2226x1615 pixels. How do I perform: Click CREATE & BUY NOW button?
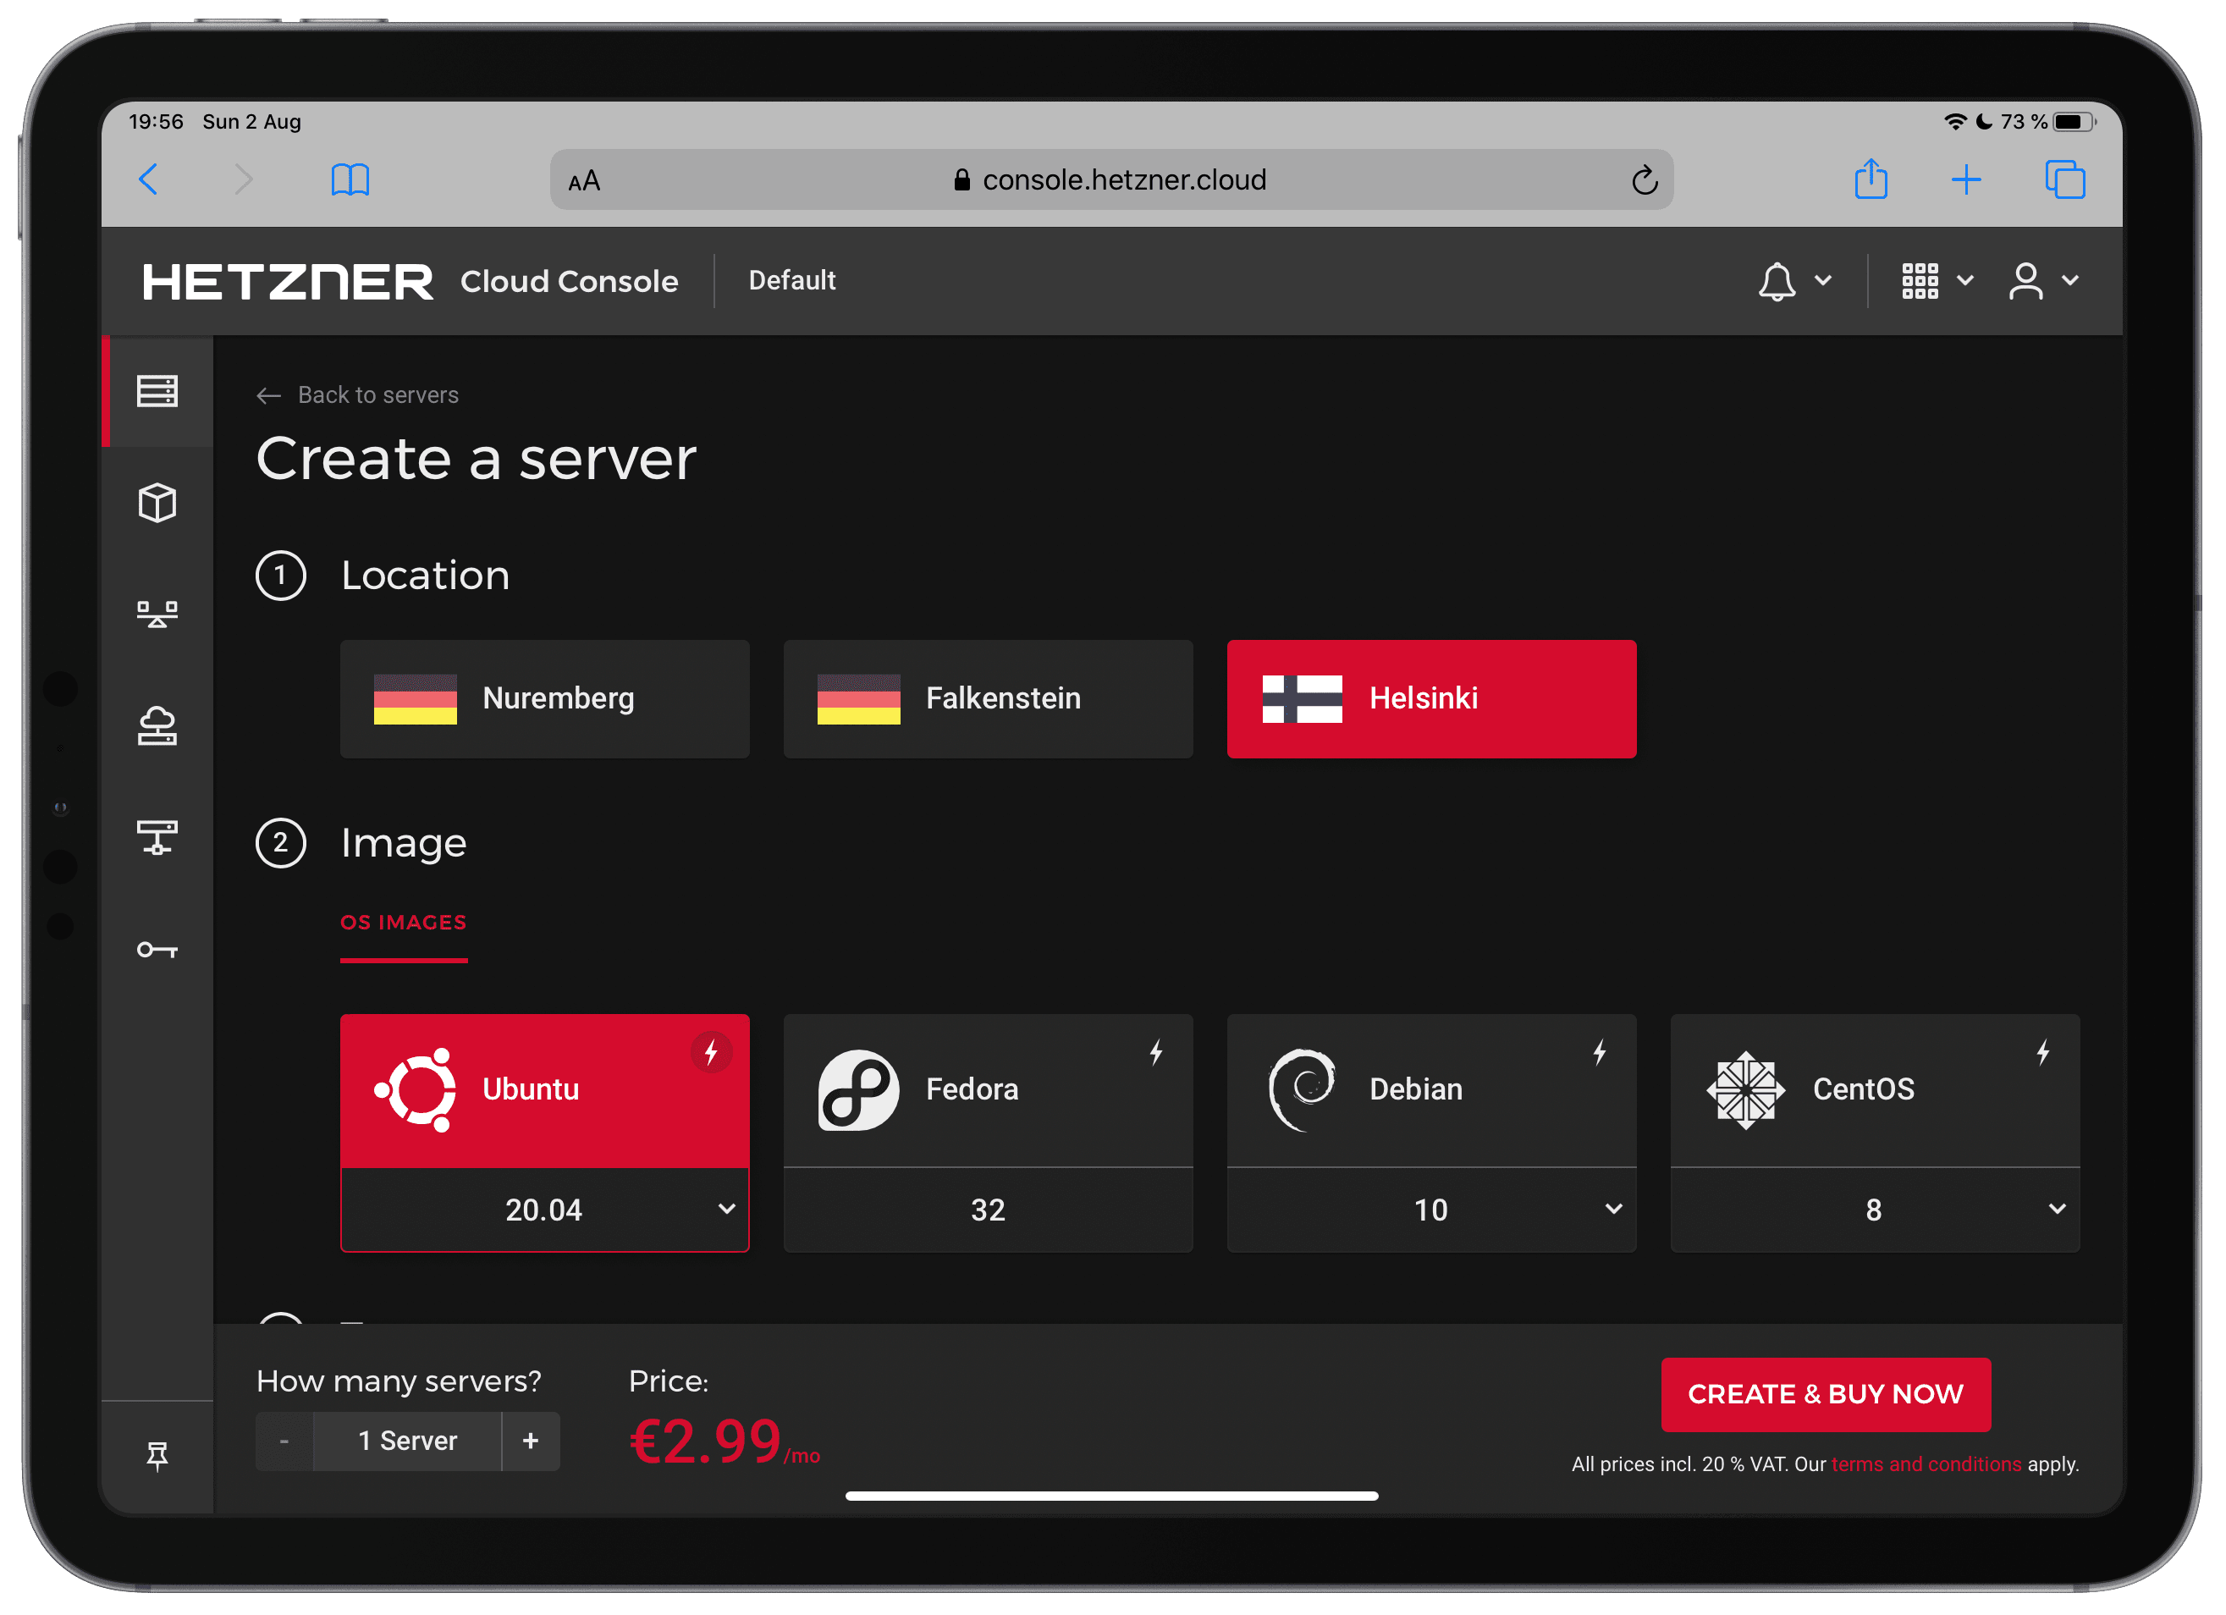(x=1826, y=1394)
